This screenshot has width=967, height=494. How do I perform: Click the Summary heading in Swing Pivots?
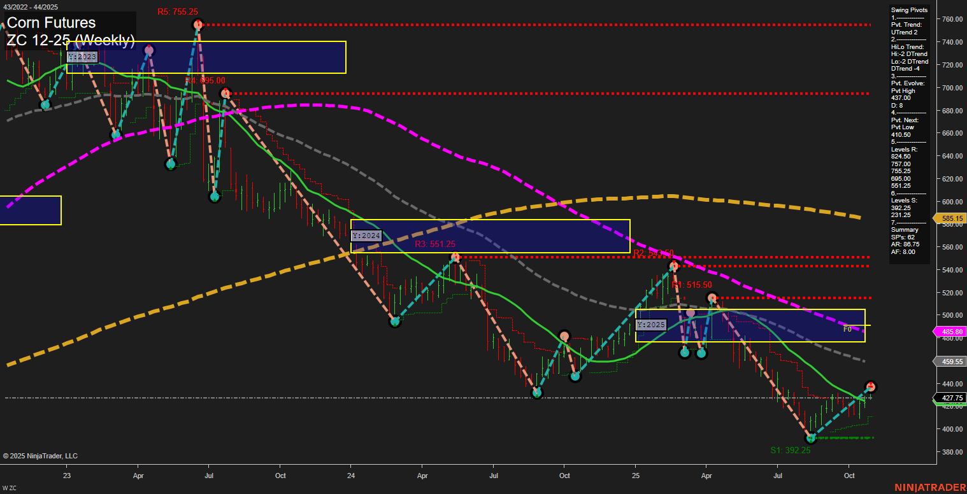pyautogui.click(x=905, y=230)
